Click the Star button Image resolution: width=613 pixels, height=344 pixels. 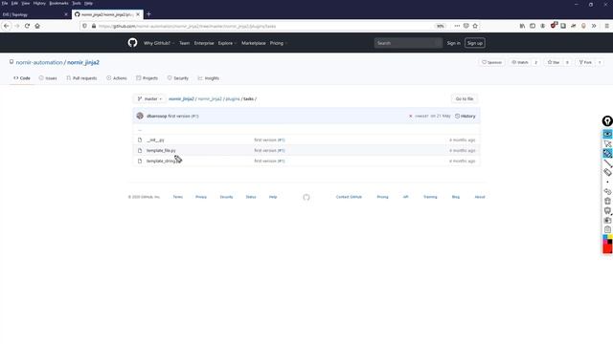554,62
